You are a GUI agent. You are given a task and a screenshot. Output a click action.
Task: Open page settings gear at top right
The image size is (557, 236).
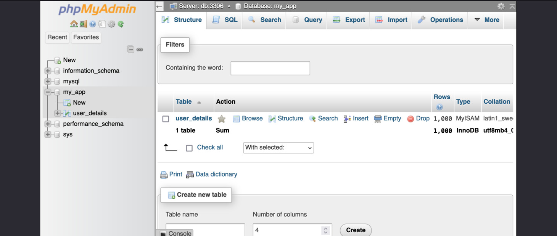pos(501,6)
